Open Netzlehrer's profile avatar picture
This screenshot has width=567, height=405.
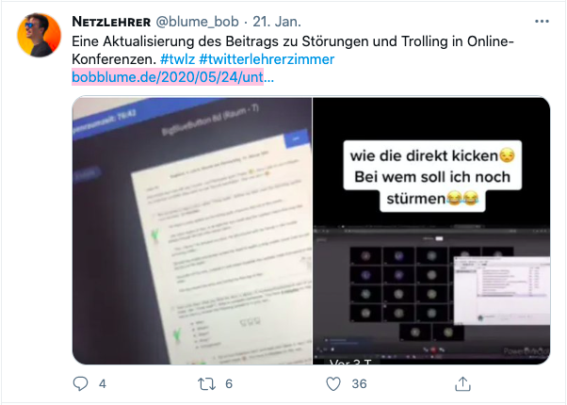[x=39, y=35]
